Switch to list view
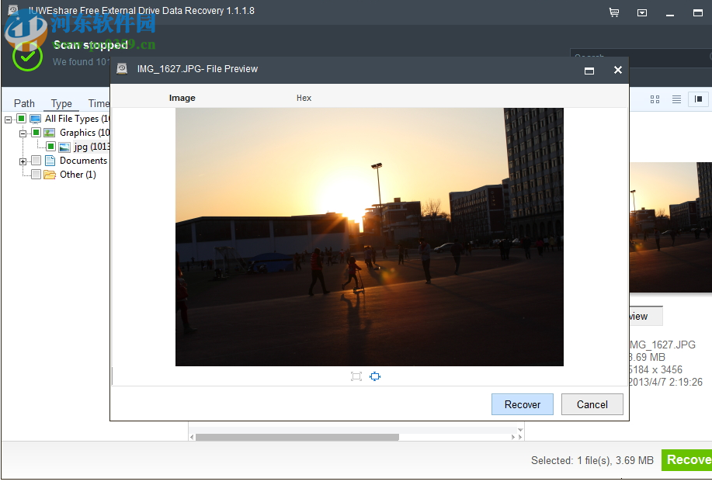Image resolution: width=712 pixels, height=485 pixels. click(676, 99)
